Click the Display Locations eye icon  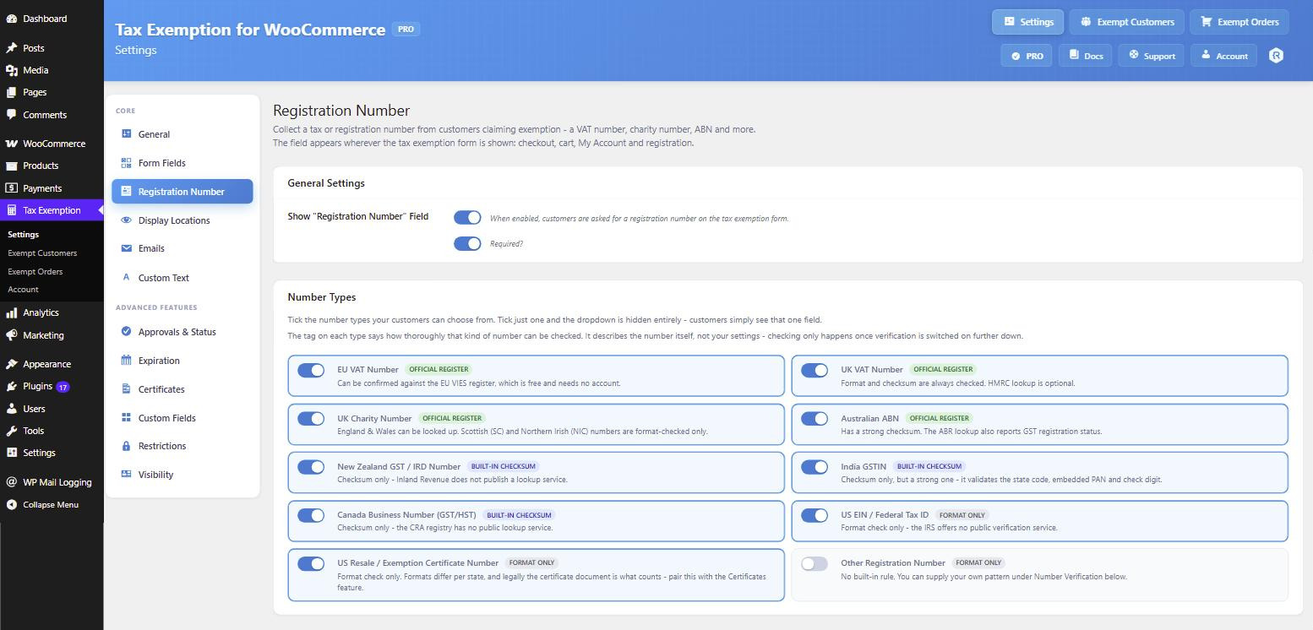(x=126, y=220)
